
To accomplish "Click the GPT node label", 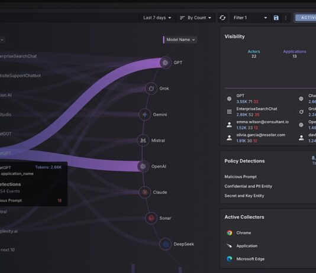I will tap(178, 63).
